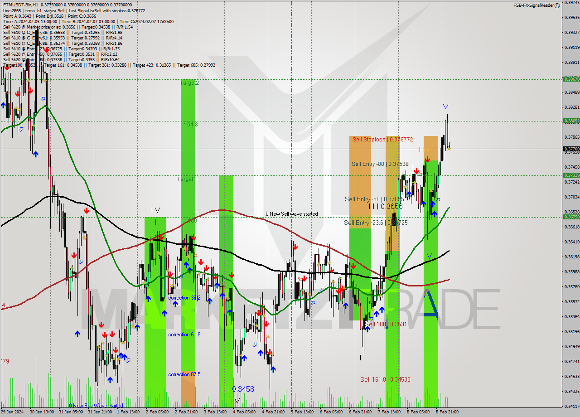This screenshot has height=417, width=580.
Task: Click the FSB-FX-SignalReader label
Action: [533, 5]
